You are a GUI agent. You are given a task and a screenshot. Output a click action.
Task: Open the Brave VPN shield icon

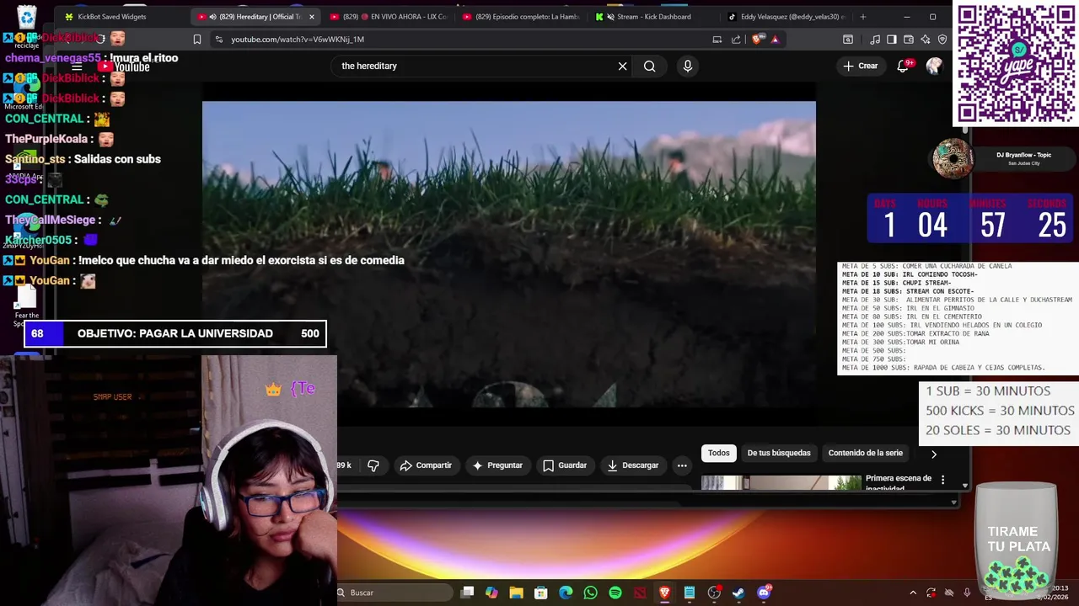click(x=942, y=39)
